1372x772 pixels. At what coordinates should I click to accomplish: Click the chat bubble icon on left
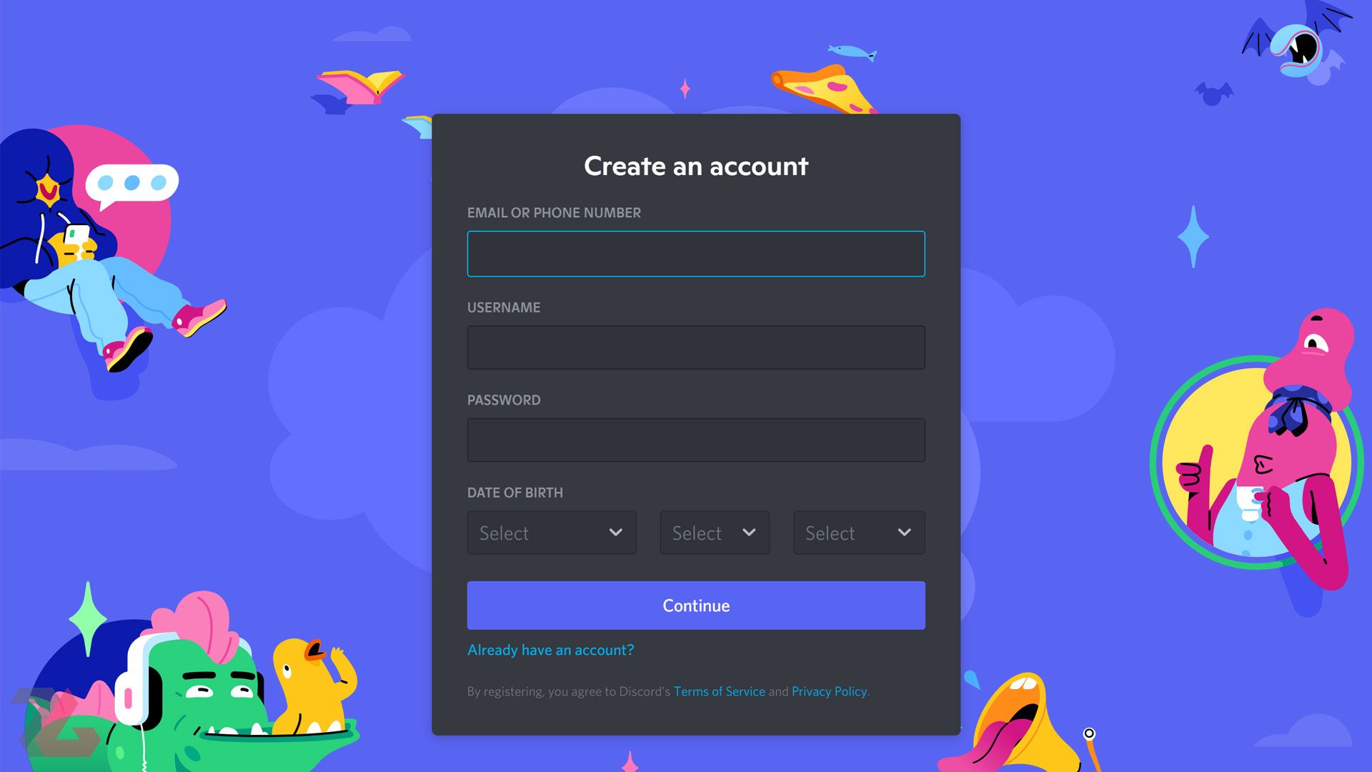pos(132,183)
